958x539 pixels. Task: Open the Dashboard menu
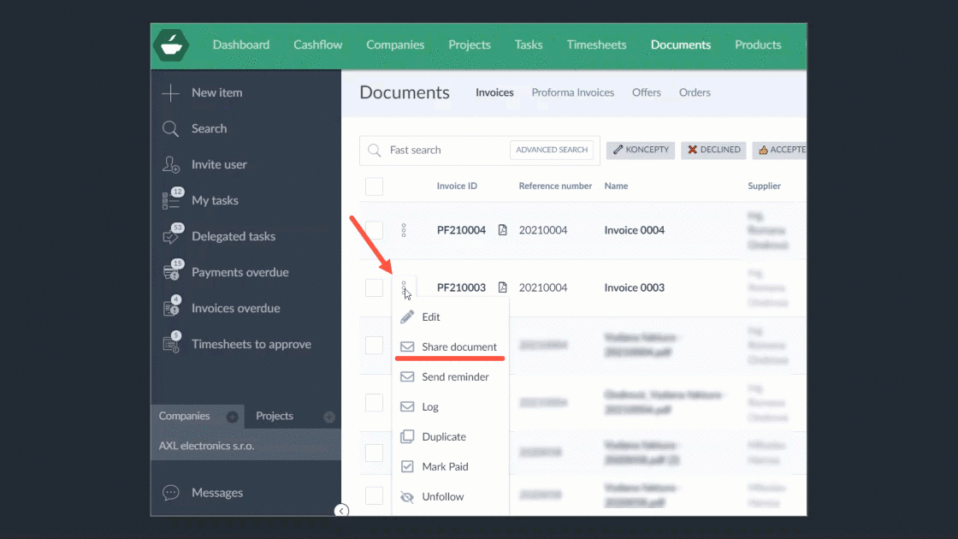tap(240, 45)
